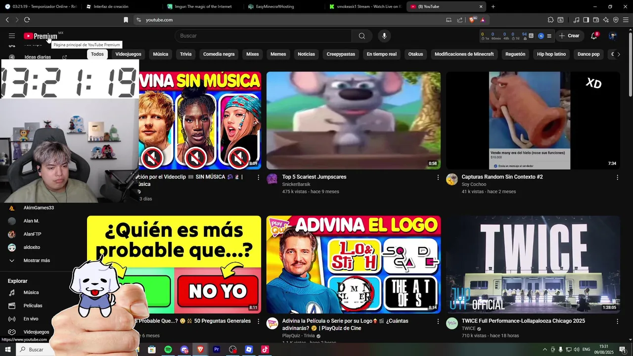Show hidden system tray icons

tap(545, 350)
